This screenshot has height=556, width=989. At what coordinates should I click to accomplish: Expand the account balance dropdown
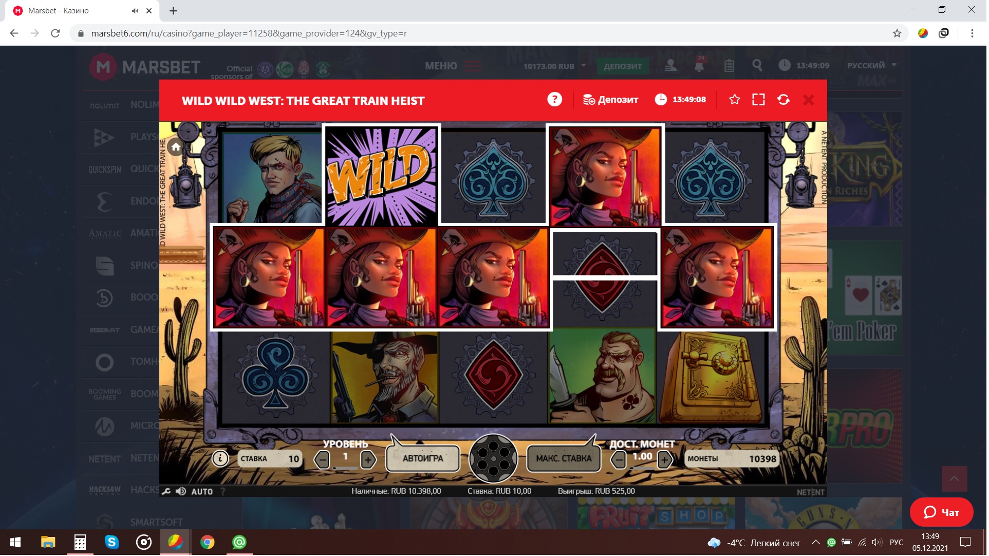point(585,66)
